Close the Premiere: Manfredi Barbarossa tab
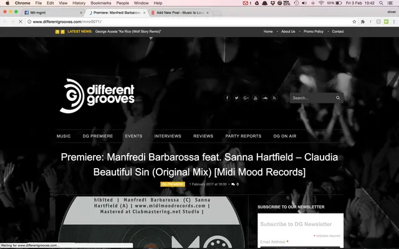The height and width of the screenshot is (249, 399). click(144, 12)
